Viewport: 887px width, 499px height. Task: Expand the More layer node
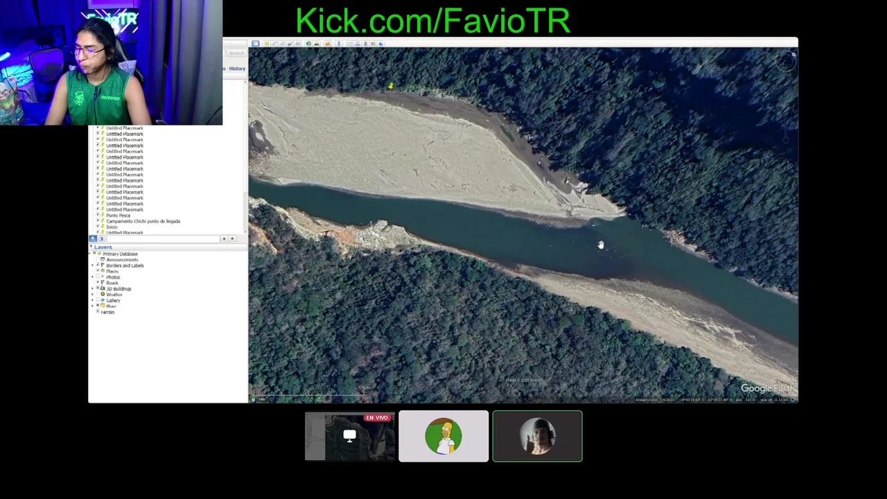click(92, 306)
